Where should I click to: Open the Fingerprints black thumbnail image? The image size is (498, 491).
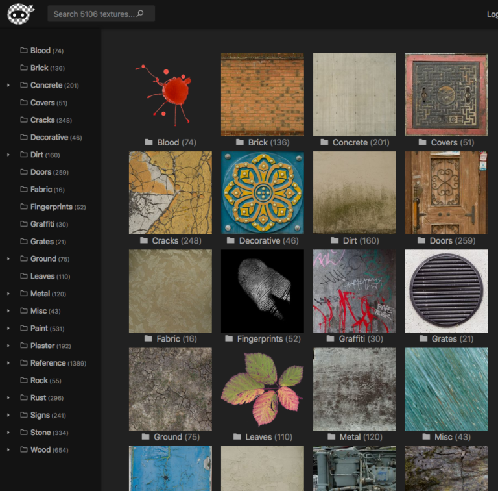click(262, 291)
